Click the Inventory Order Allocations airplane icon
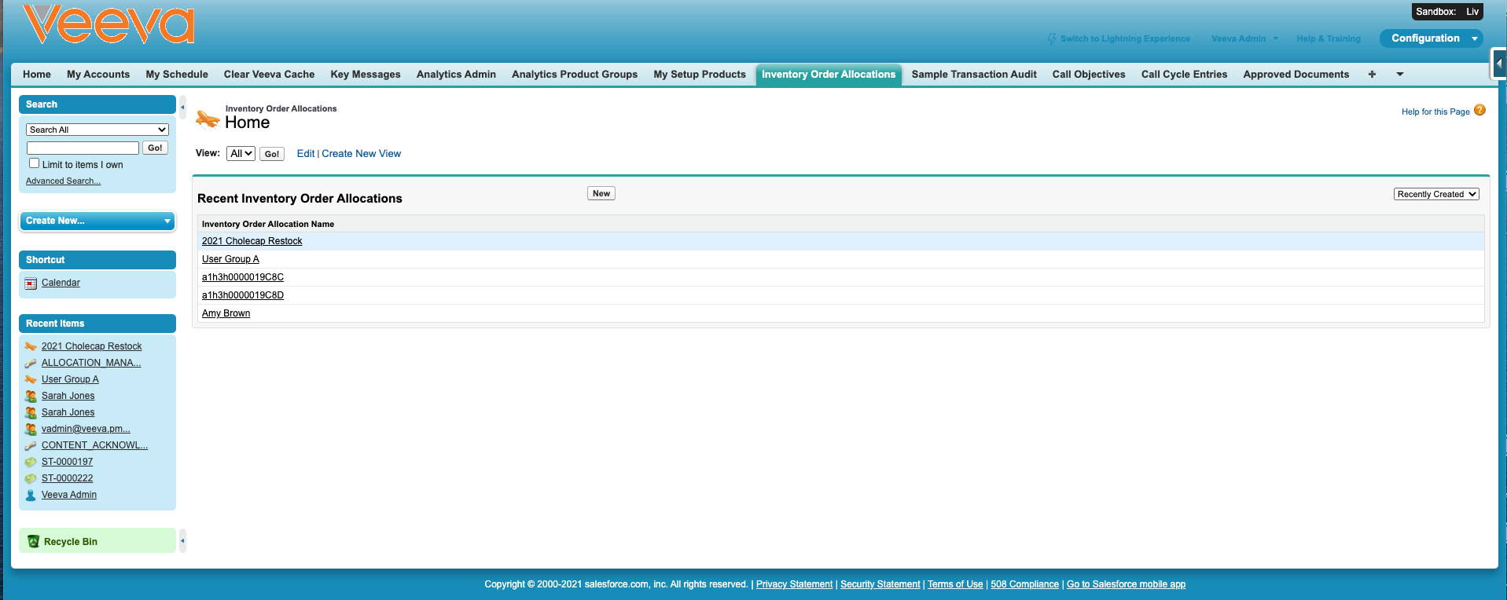The height and width of the screenshot is (600, 1507). tap(208, 119)
